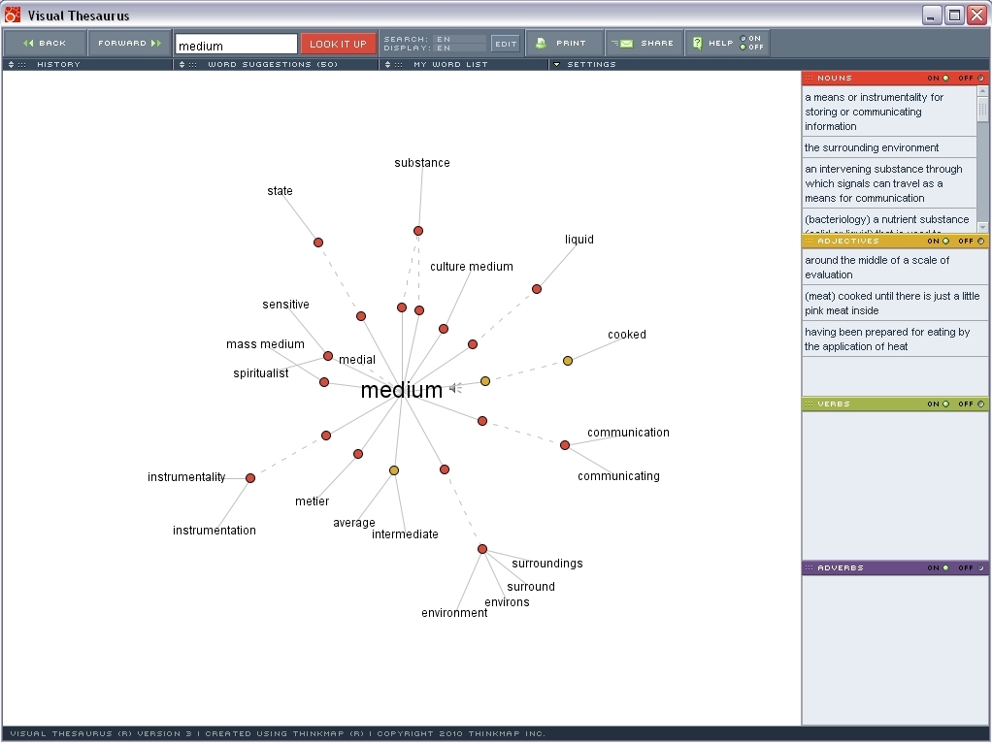Viewport: 992px width, 743px height.
Task: Click the word mass medium in the graph
Action: click(265, 344)
